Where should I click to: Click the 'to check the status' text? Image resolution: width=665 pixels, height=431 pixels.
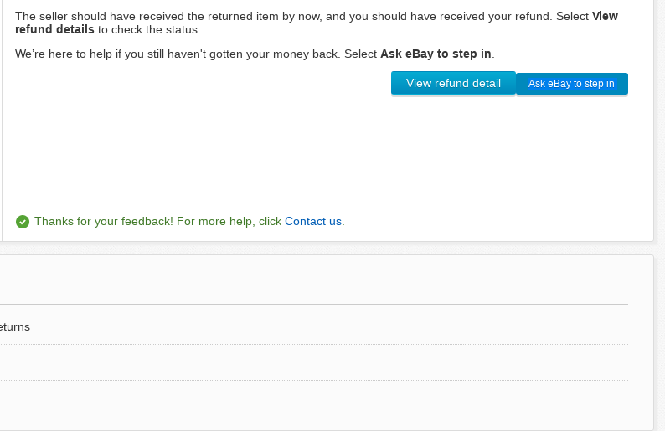[149, 30]
